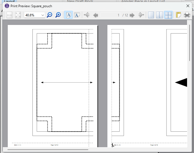194x153 pixels.
Task: Jump to the last page
Action: pyautogui.click(x=141, y=15)
